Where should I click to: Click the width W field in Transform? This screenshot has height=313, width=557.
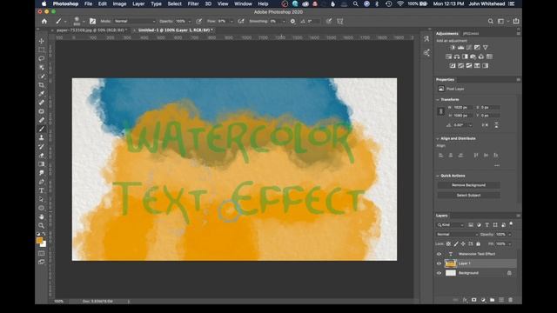click(463, 108)
